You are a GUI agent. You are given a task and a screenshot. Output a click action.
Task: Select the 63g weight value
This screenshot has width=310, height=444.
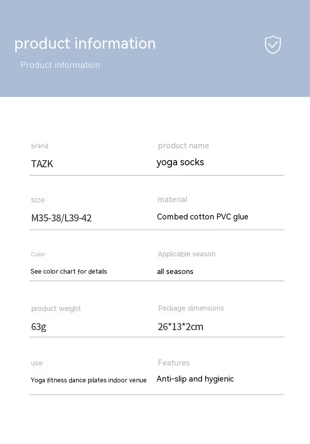click(x=39, y=327)
